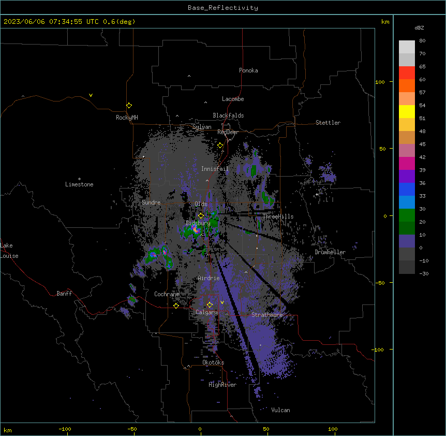Click the legend value -30
446x436 pixels.
point(424,273)
